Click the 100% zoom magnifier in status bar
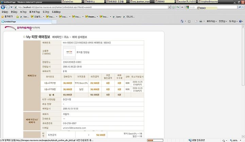 click(231, 140)
